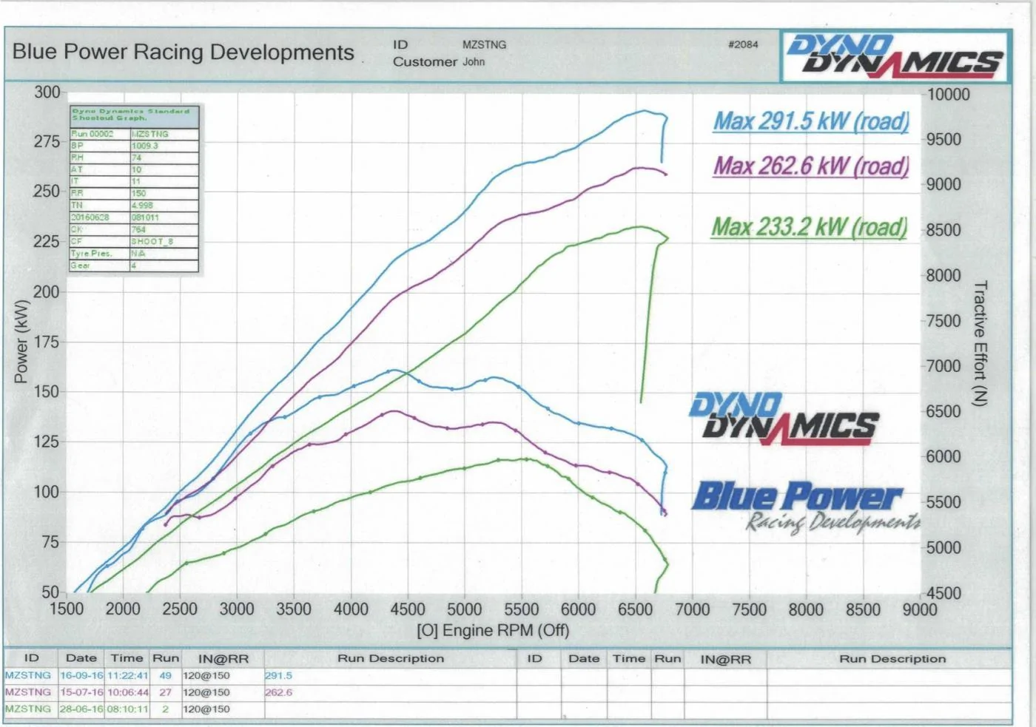Click the date "15-07-16" in the run table
The width and height of the screenshot is (1036, 727).
click(x=81, y=692)
